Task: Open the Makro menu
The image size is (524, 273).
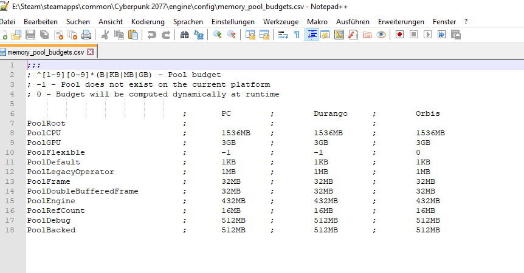Action: coord(317,22)
